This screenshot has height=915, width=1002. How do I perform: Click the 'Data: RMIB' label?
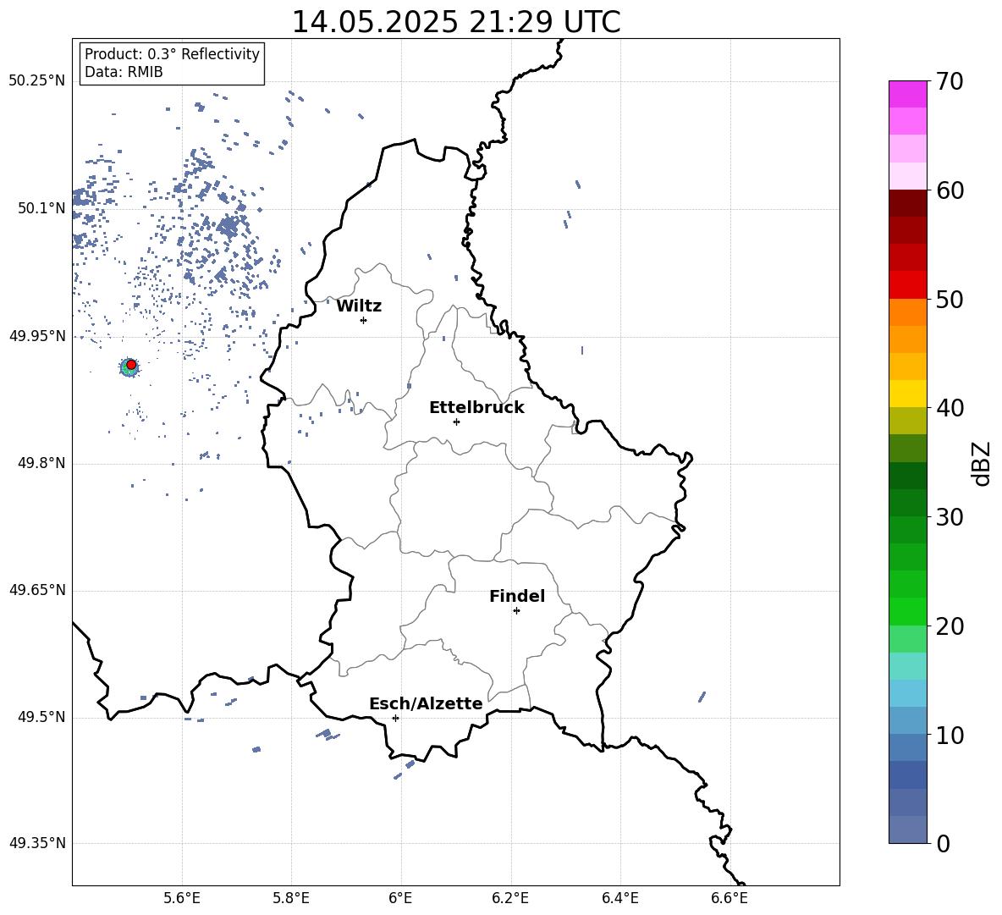[x=124, y=72]
